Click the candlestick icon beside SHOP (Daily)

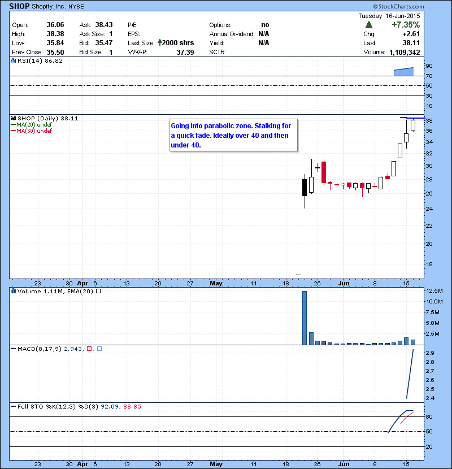(13, 119)
